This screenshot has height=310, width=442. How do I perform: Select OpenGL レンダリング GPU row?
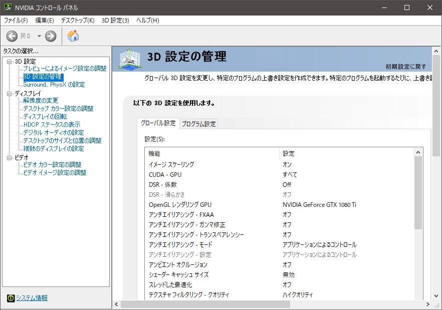(279, 205)
